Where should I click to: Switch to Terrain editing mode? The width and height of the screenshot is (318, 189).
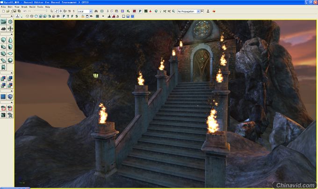click(x=3, y=29)
